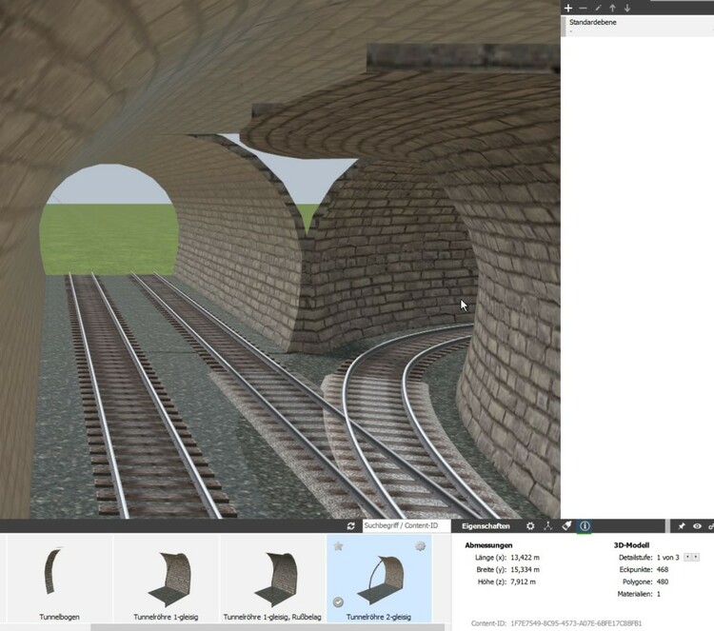Image resolution: width=714 pixels, height=631 pixels.
Task: Select the Tunnelbogen thumbnail
Action: point(60,579)
